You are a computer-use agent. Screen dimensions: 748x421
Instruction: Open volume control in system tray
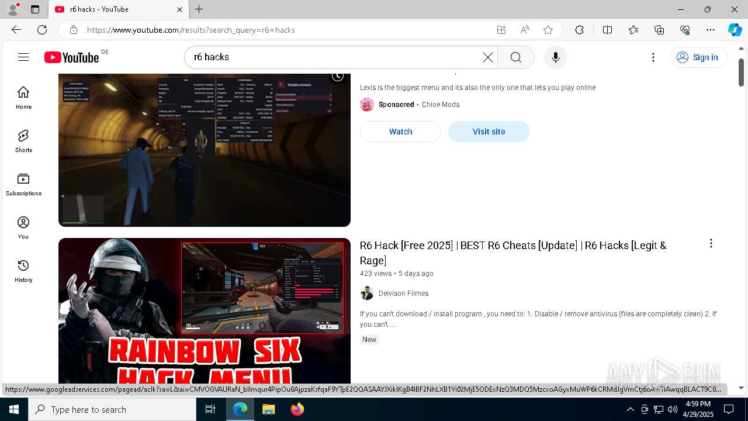[672, 409]
